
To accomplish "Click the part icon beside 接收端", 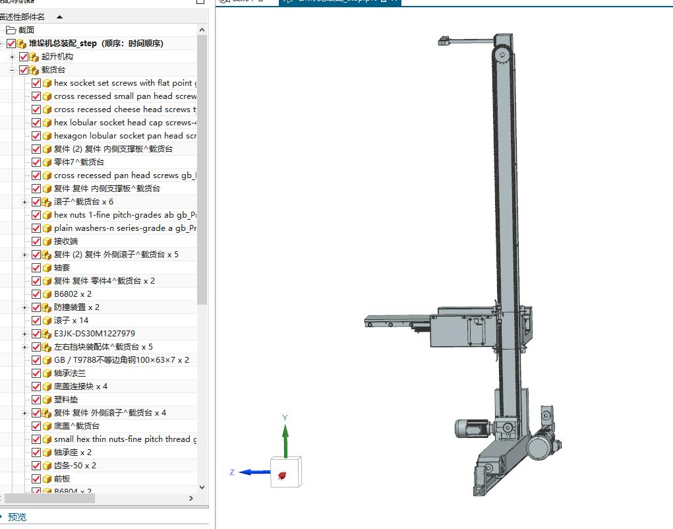I will [x=47, y=241].
